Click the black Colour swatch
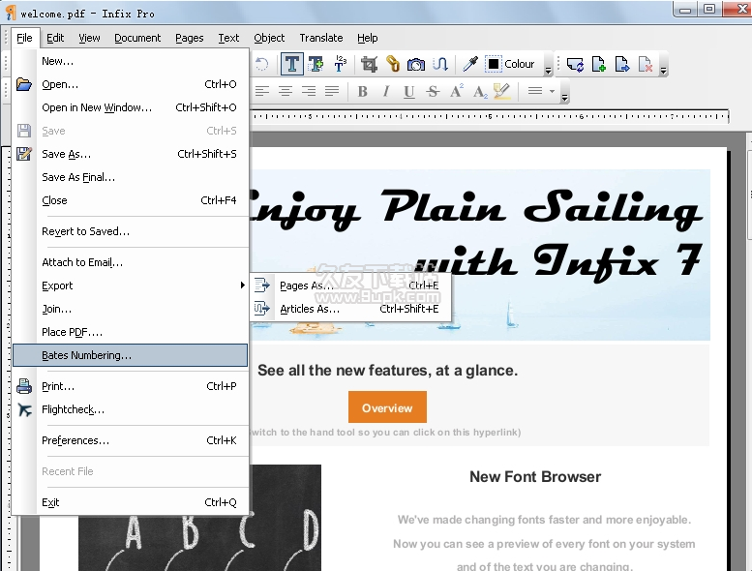 tap(493, 64)
